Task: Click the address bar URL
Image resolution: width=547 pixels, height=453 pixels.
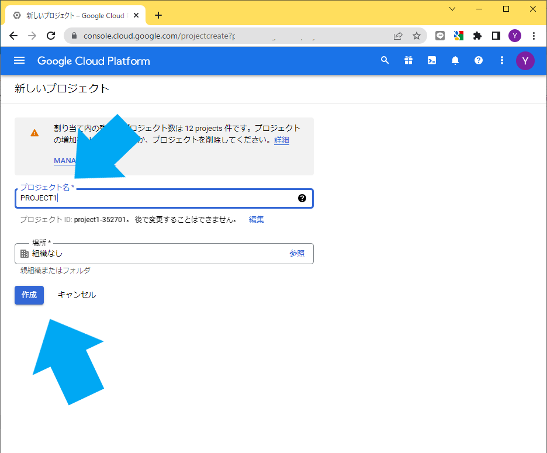Action: point(159,36)
